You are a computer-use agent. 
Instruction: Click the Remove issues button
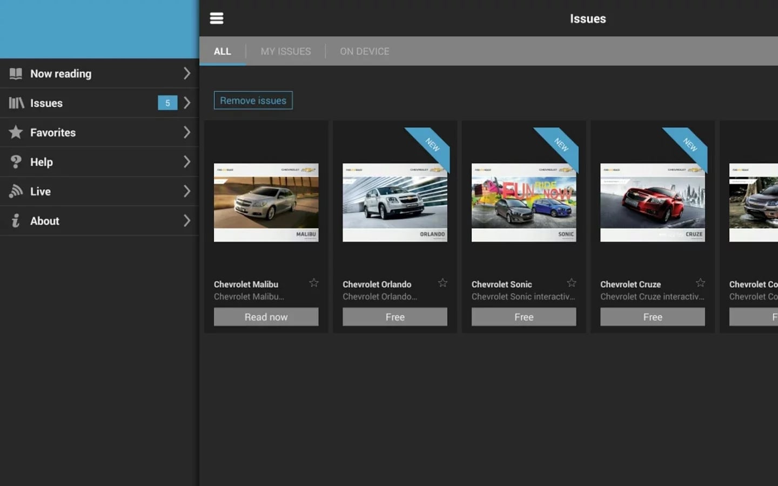tap(253, 100)
